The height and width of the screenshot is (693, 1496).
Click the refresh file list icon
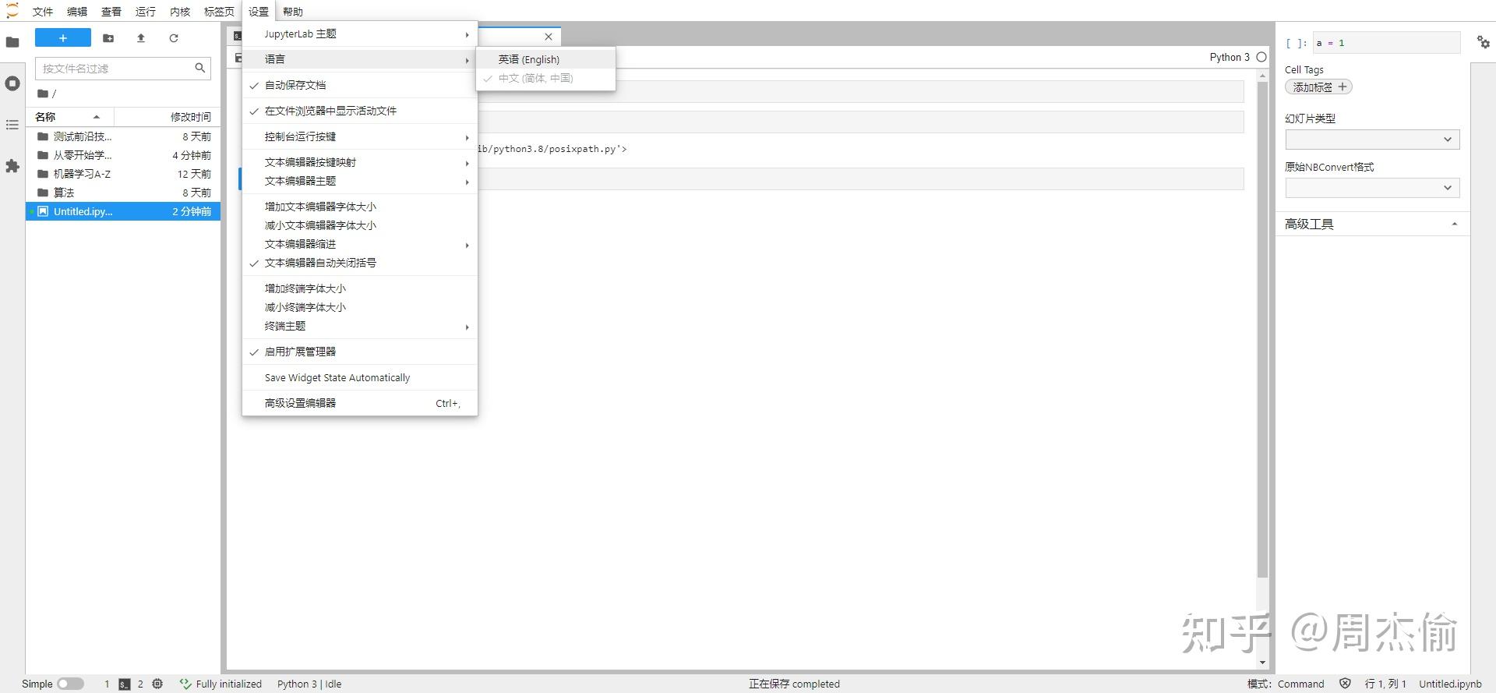coord(174,37)
